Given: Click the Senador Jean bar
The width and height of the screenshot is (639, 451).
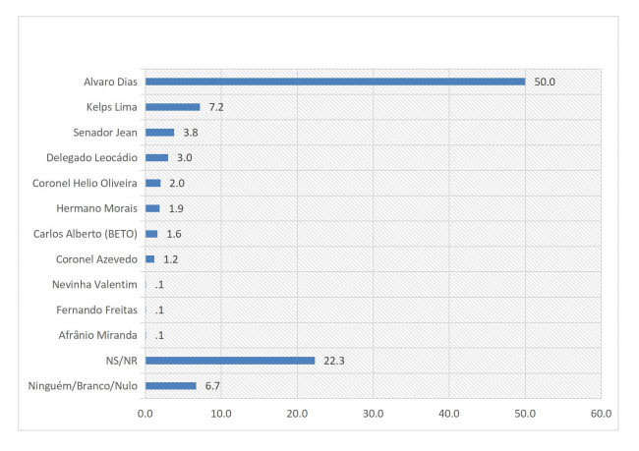Looking at the screenshot, I should coord(159,132).
